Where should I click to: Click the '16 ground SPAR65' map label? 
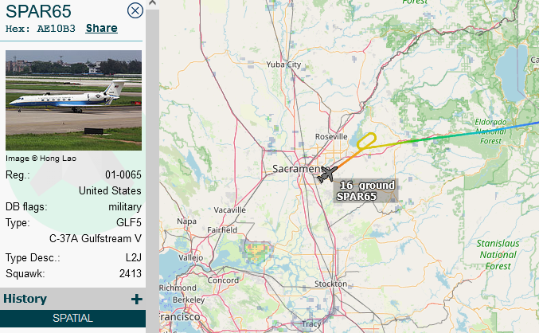(x=365, y=190)
